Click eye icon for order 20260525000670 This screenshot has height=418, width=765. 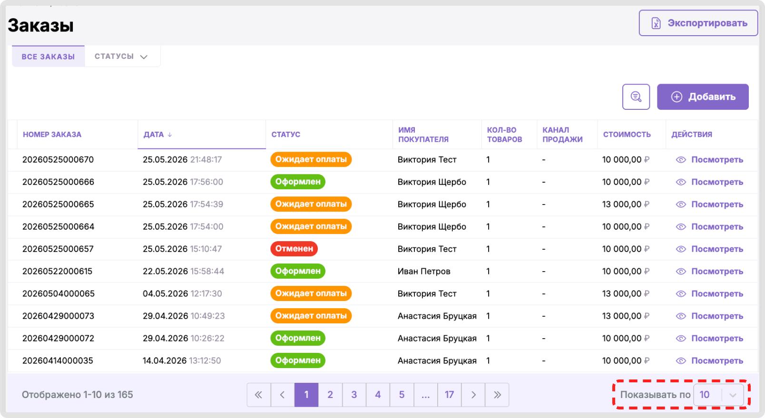(681, 160)
